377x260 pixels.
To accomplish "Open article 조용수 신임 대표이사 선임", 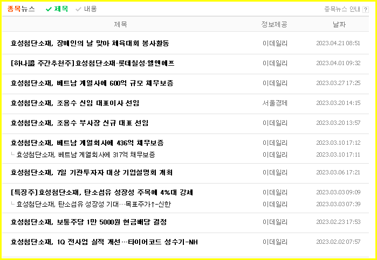I will (x=75, y=103).
